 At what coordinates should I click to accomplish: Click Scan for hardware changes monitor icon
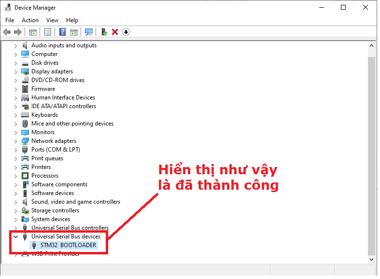click(x=89, y=32)
